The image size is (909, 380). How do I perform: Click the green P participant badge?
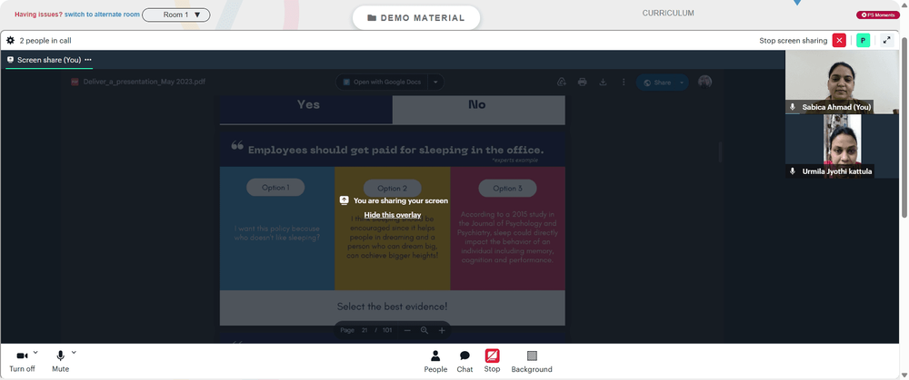(864, 41)
